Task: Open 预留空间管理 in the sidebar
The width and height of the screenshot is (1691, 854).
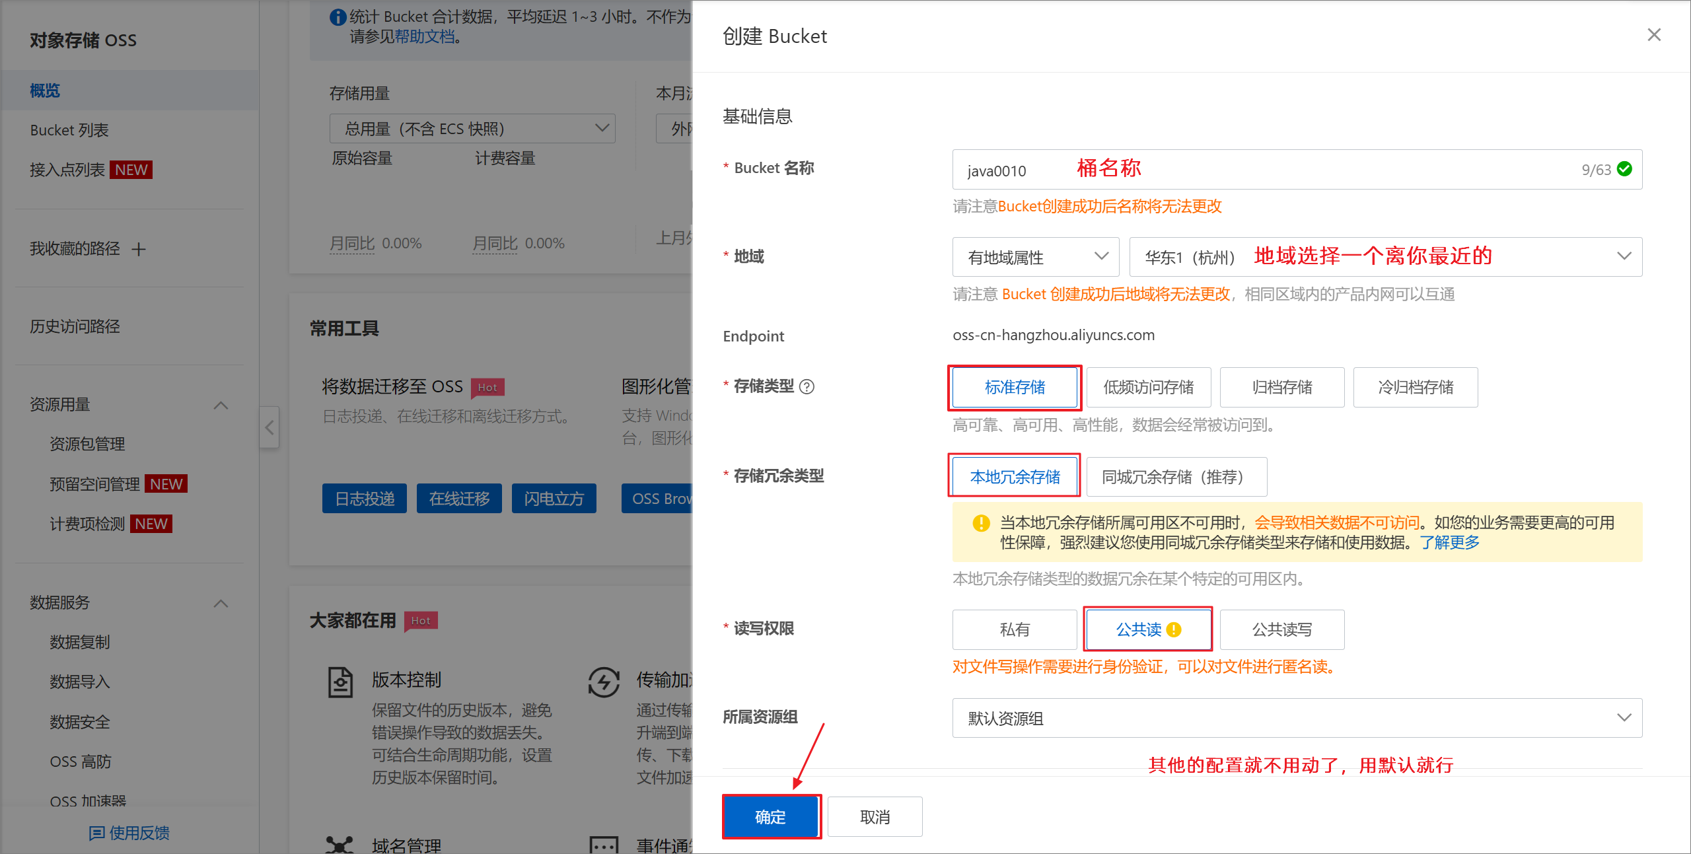Action: pos(94,484)
